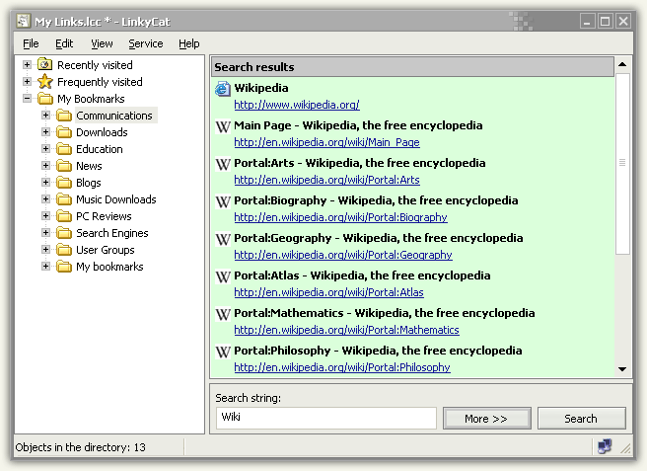Expand the Recently visited node
Viewport: 647px width, 471px height.
[x=28, y=64]
